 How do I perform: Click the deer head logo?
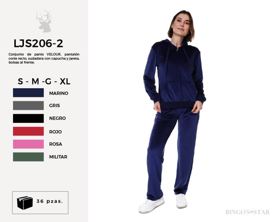tap(44, 21)
